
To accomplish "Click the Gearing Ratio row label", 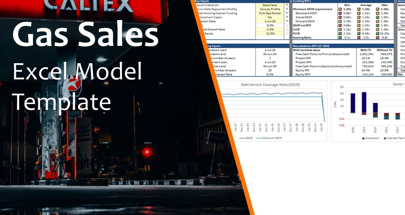I will click(x=302, y=38).
